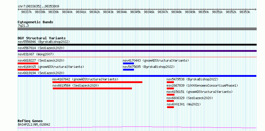Click the 98351k ruler tick label
This screenshot has width=265, height=131.
pyautogui.click(x=218, y=12)
